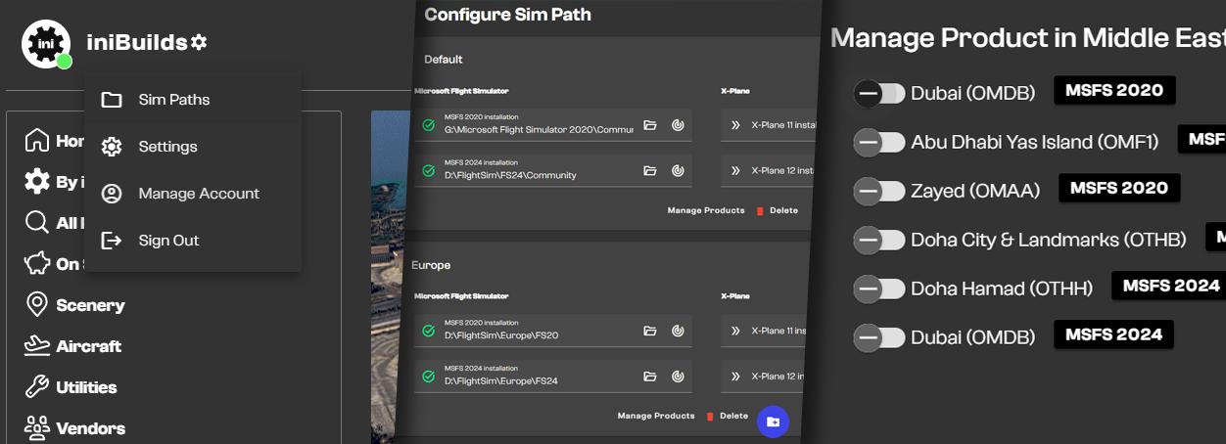Click the All search magnifier icon in sidebar
The width and height of the screenshot is (1226, 444).
[37, 223]
